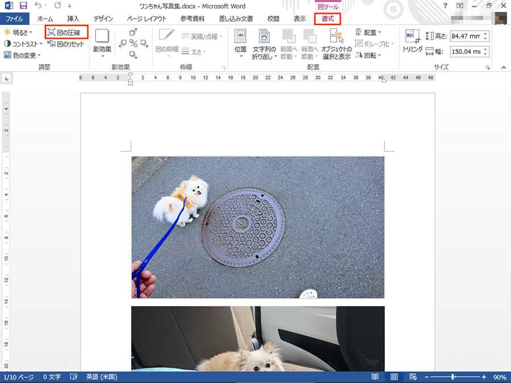The image size is (511, 383).
Task: Nudge shadow up icon
Action: click(133, 32)
